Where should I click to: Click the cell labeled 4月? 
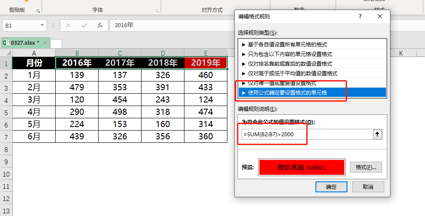pos(34,112)
